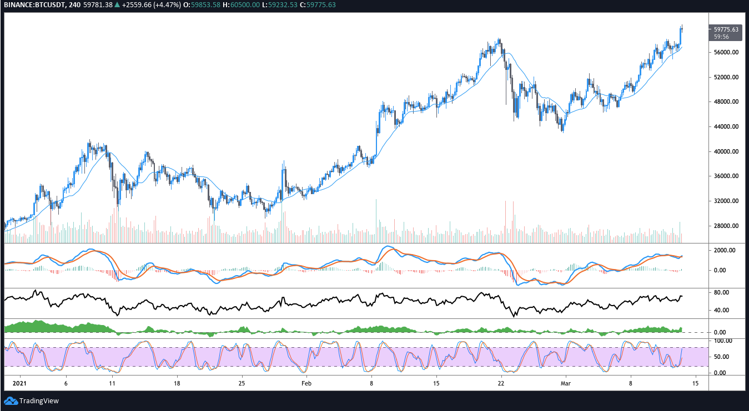Click the purple stochastic band area

click(355, 357)
